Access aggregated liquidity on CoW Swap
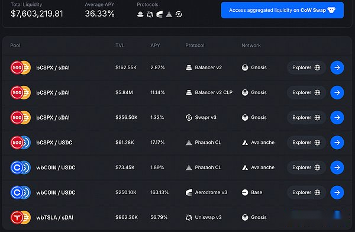 282,10
